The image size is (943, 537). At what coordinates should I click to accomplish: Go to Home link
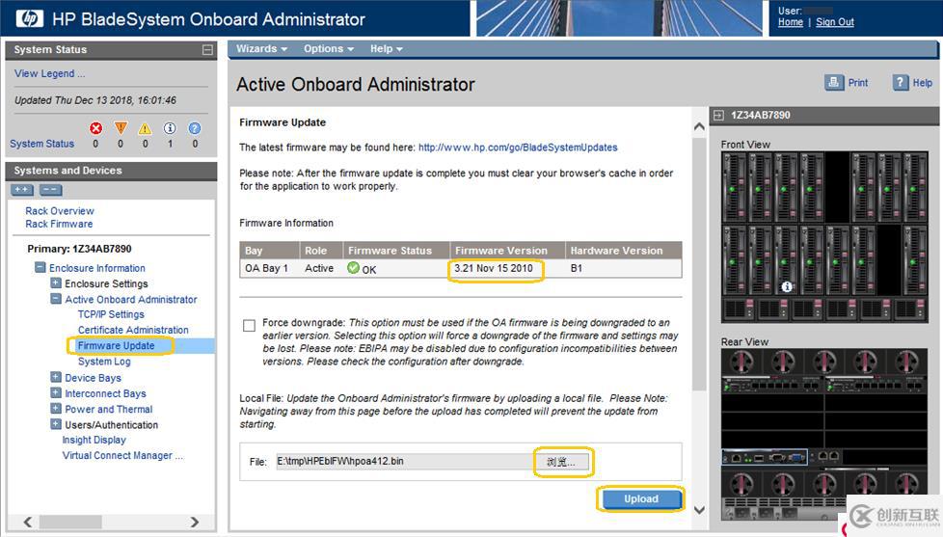tap(791, 22)
